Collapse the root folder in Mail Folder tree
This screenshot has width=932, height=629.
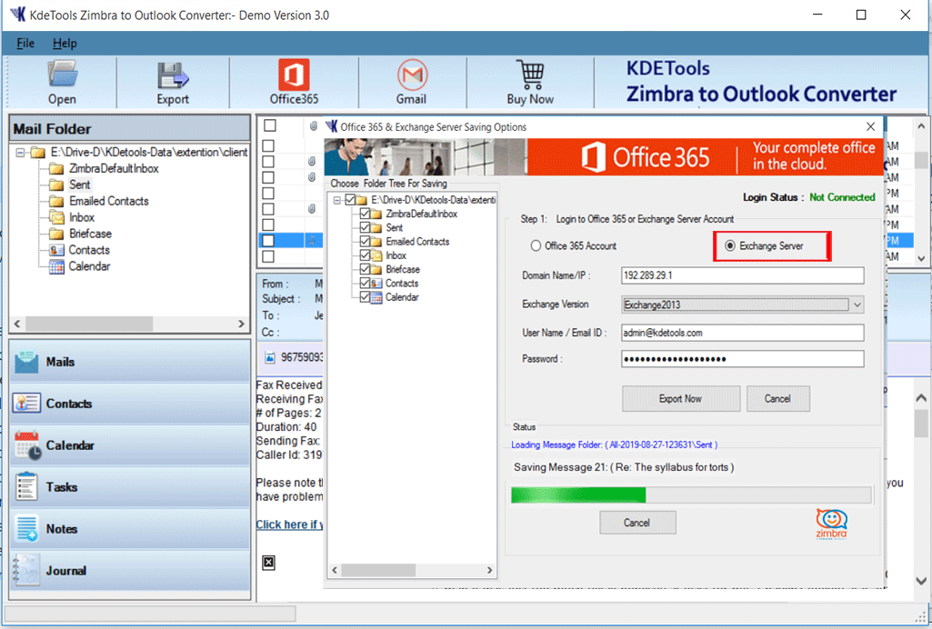point(20,153)
